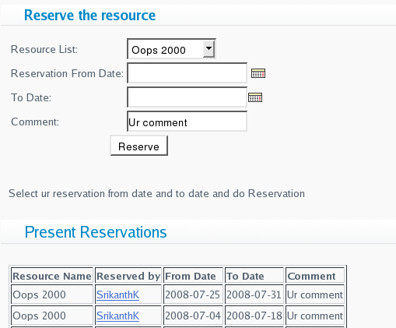
Task: Select the 'Reserved by' column header
Action: pyautogui.click(x=128, y=275)
